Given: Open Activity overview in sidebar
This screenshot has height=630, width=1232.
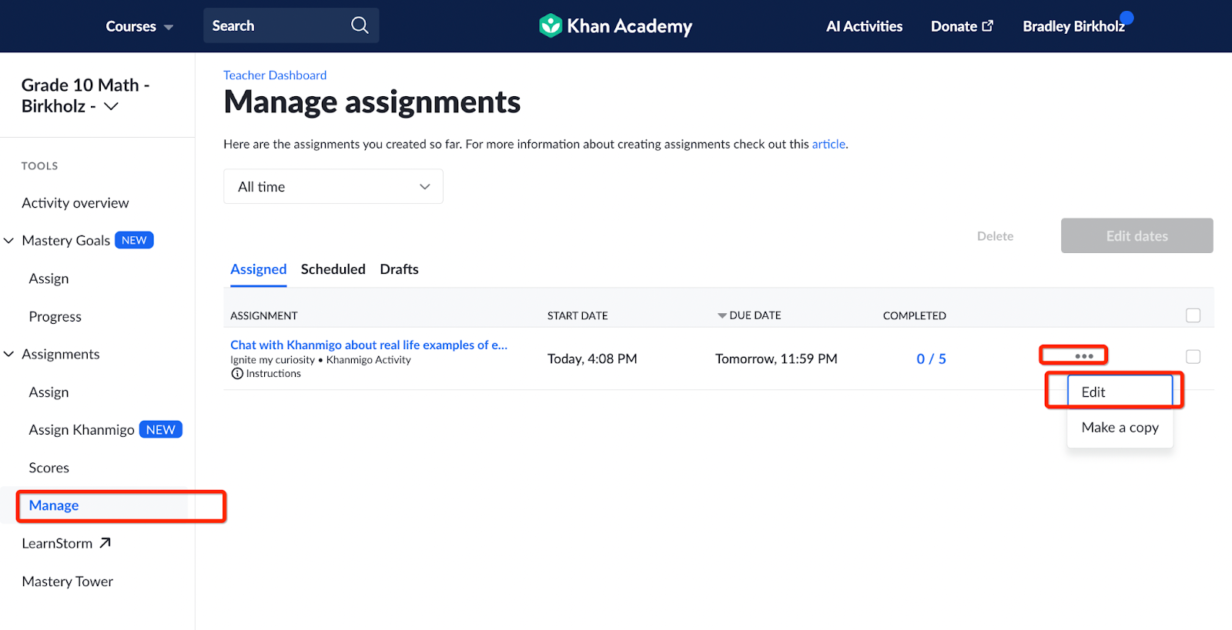Looking at the screenshot, I should 75,203.
